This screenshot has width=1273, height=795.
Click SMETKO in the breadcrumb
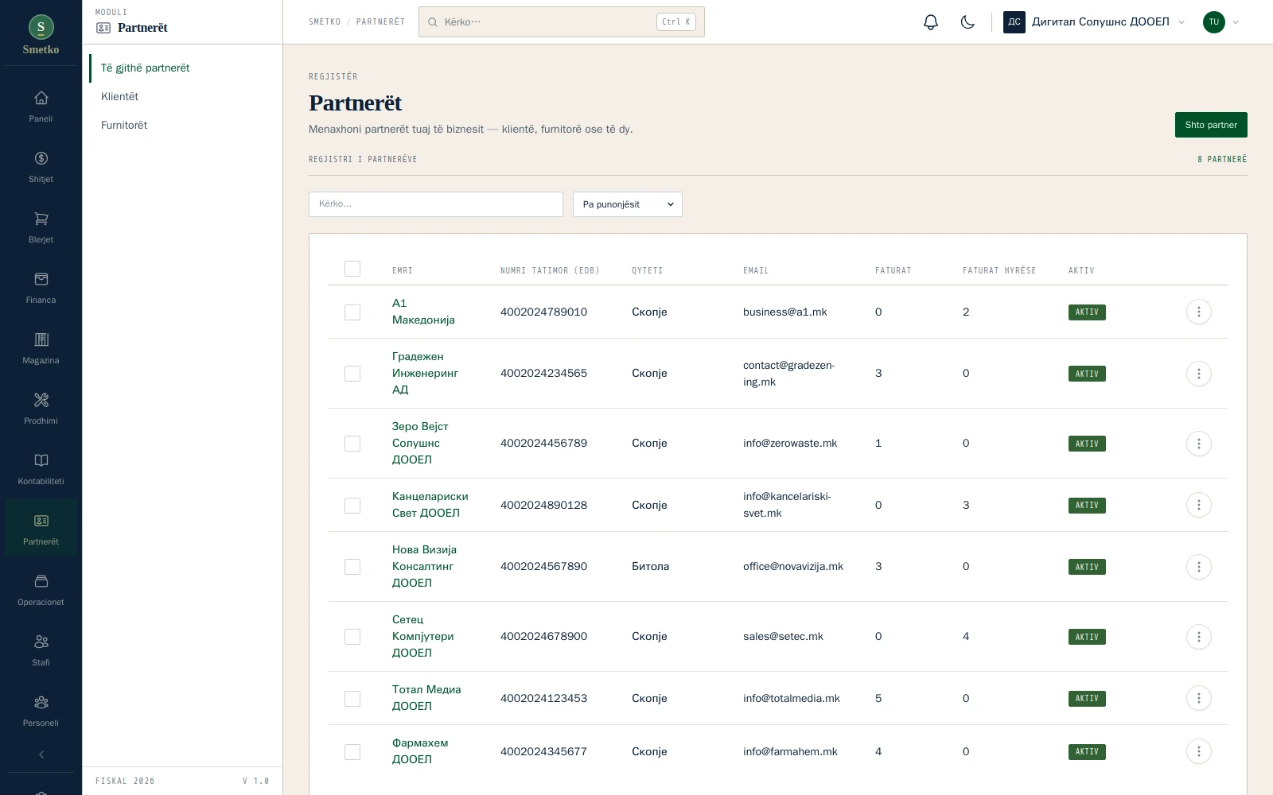coord(325,22)
